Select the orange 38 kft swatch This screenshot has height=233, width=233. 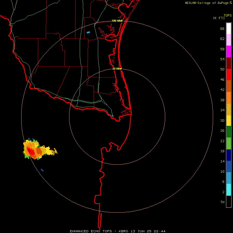tap(229, 98)
